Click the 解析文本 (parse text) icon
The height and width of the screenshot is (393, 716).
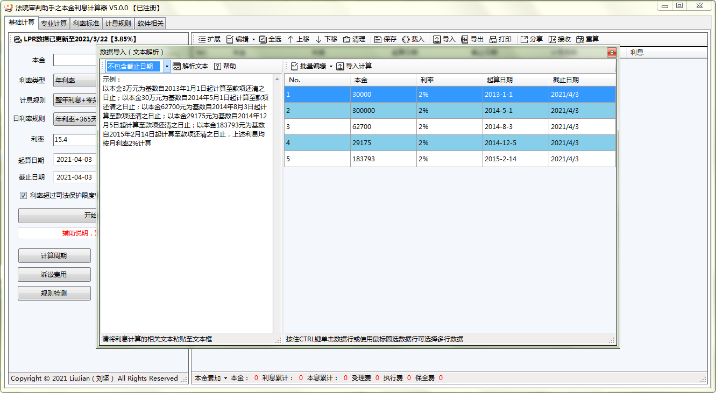(176, 66)
